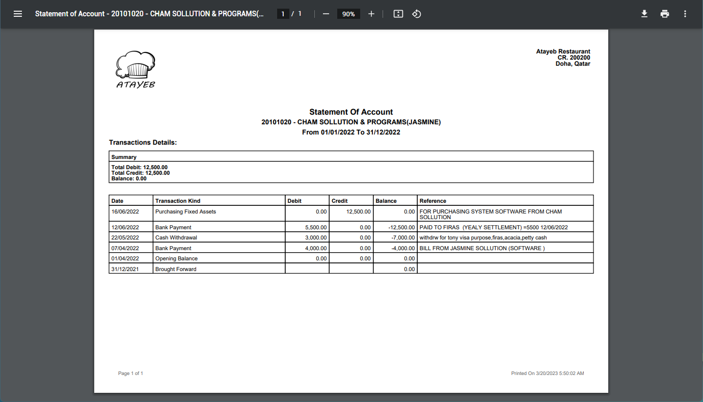This screenshot has height=402, width=703.
Task: Download the statement PDF
Action: [644, 14]
